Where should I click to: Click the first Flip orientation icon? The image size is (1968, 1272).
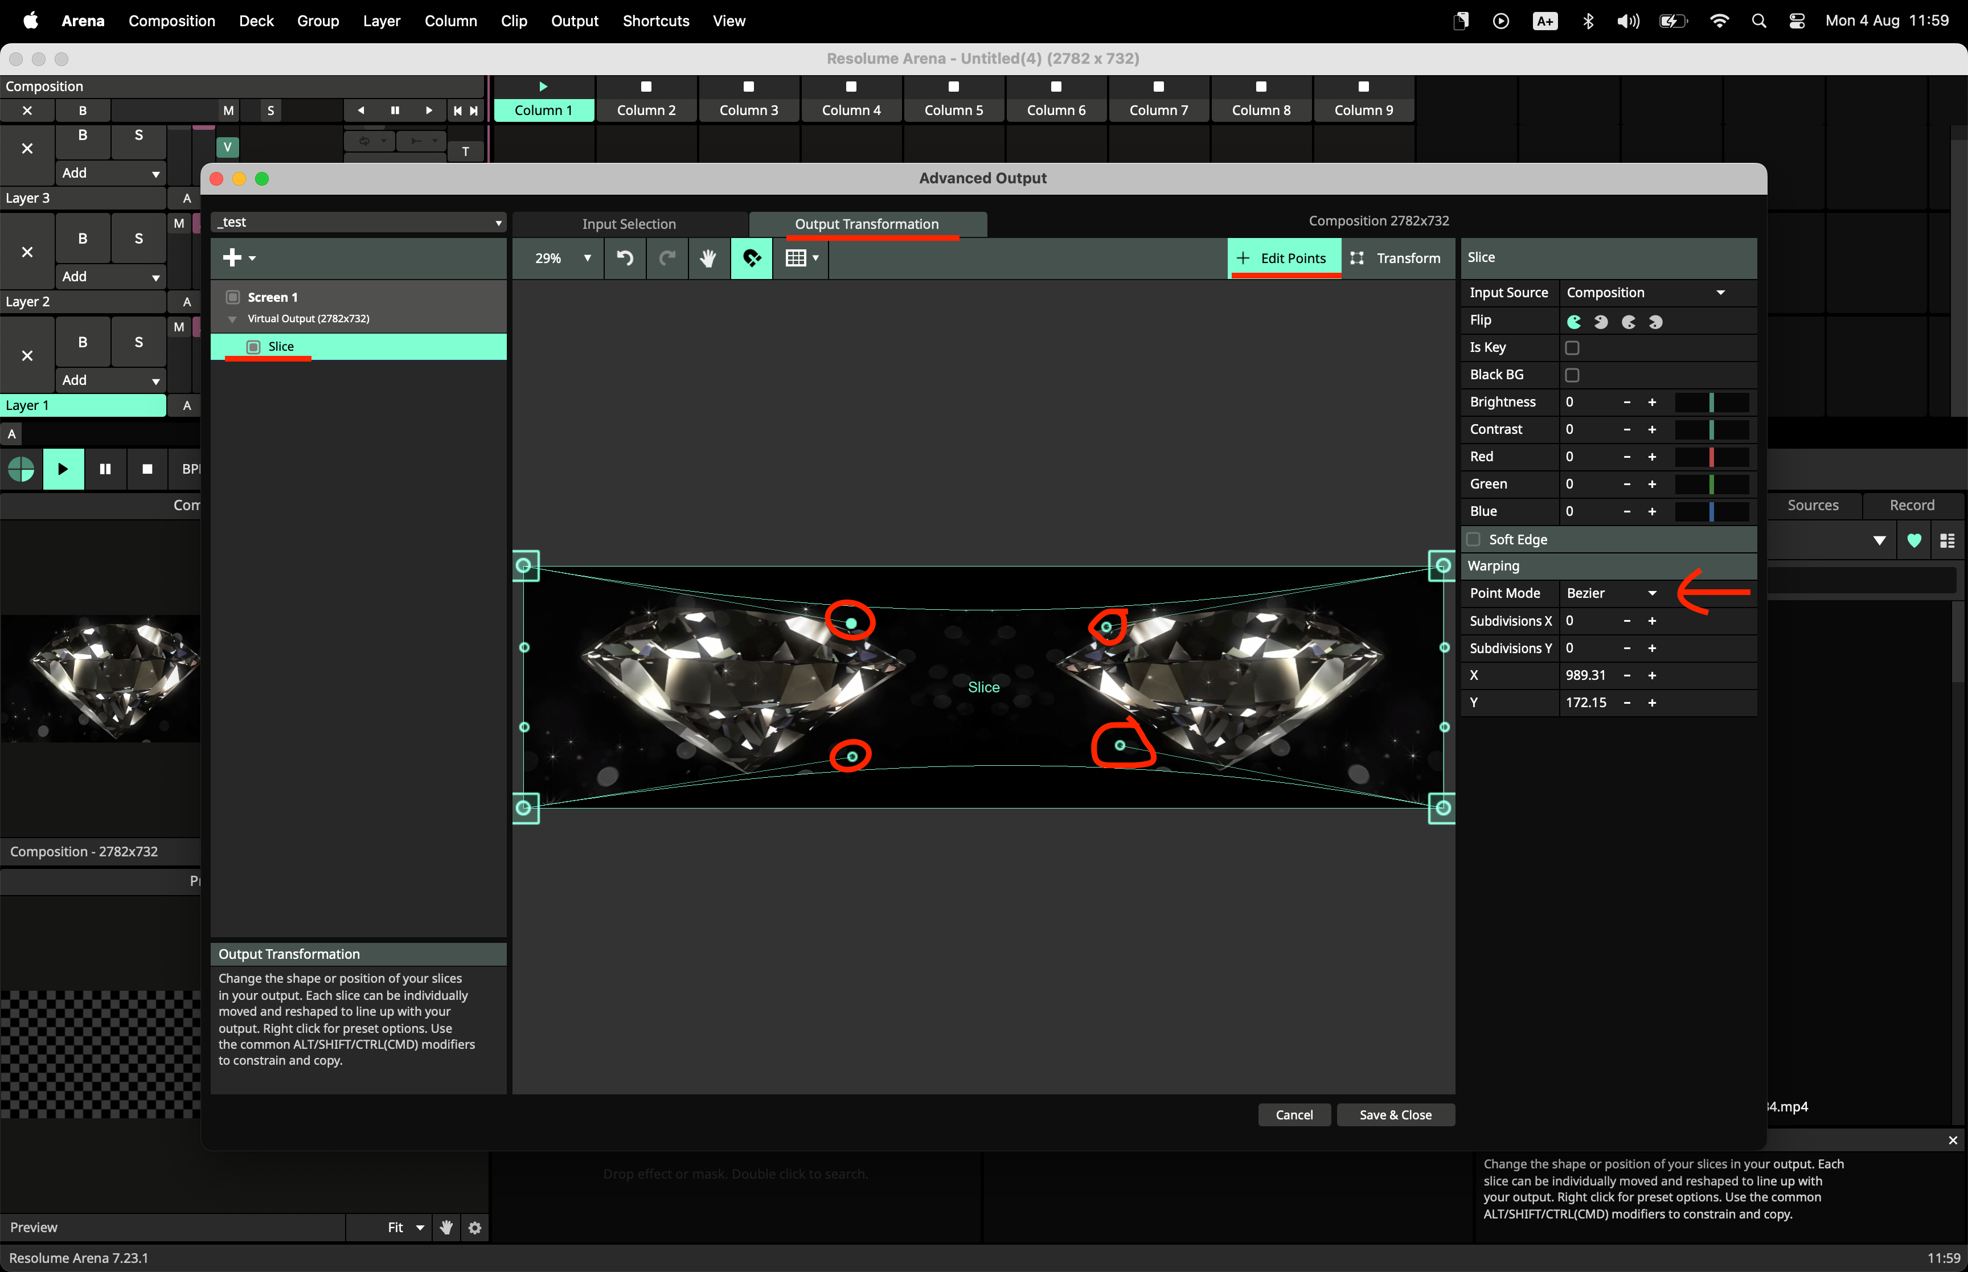point(1574,321)
